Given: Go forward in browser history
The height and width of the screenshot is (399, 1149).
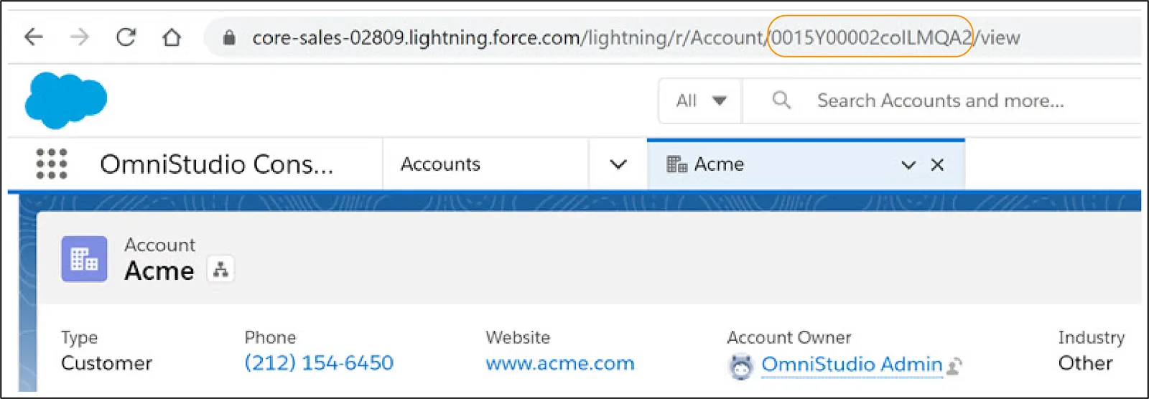Looking at the screenshot, I should [80, 37].
